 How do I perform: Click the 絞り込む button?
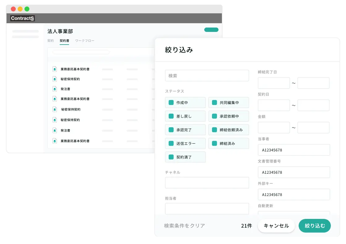(x=315, y=226)
